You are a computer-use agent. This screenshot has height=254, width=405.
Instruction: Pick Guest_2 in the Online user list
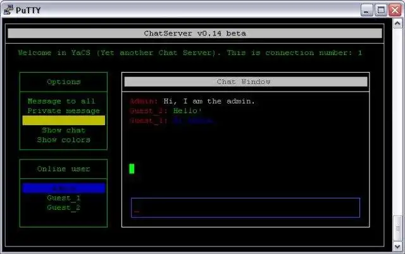coord(63,208)
